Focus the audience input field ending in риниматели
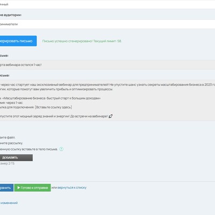Image resolution: width=215 pixels, height=215 pixels. click(107, 24)
